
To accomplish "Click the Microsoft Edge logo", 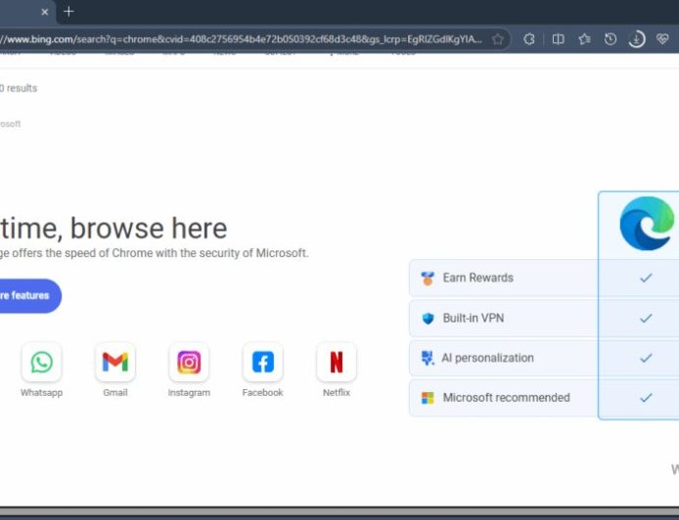I will 647,224.
